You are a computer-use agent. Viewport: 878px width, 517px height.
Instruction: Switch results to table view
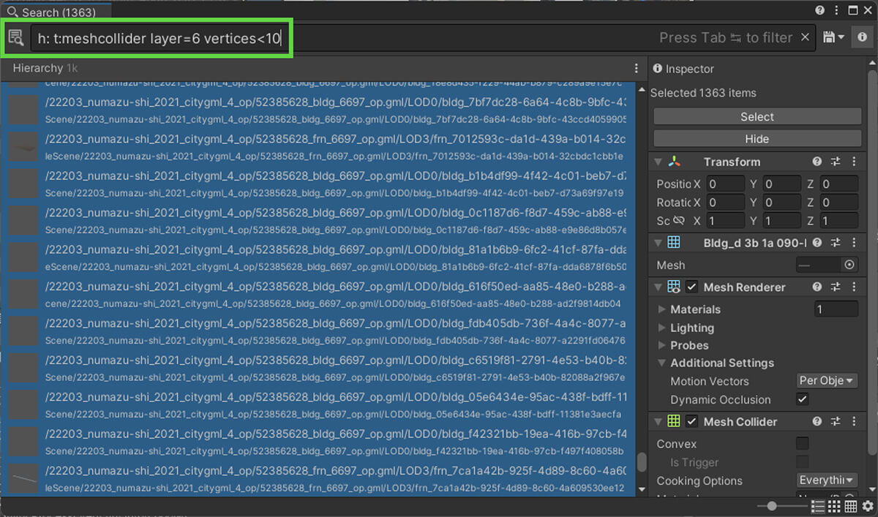[850, 506]
